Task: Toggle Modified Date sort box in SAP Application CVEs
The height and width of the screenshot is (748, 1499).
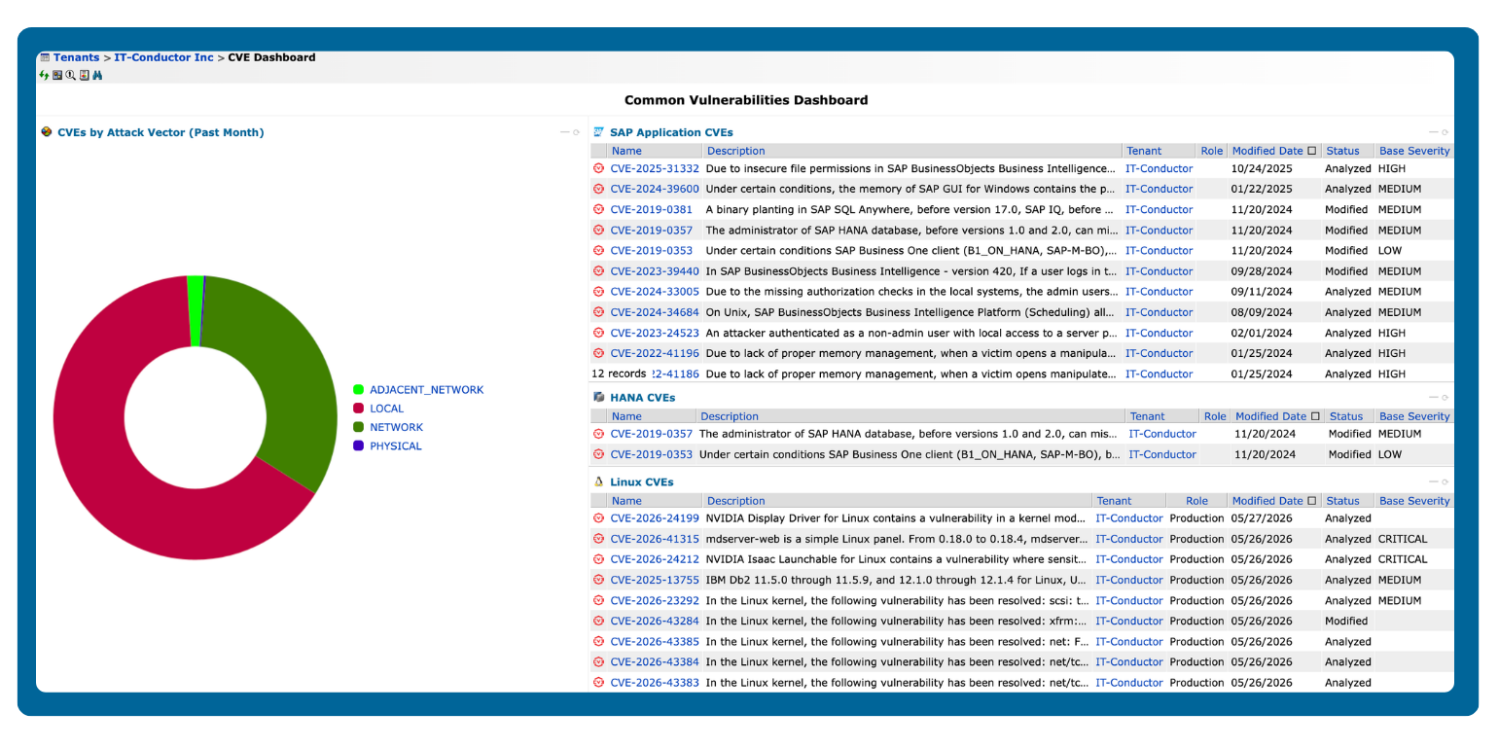Action: pos(1311,151)
